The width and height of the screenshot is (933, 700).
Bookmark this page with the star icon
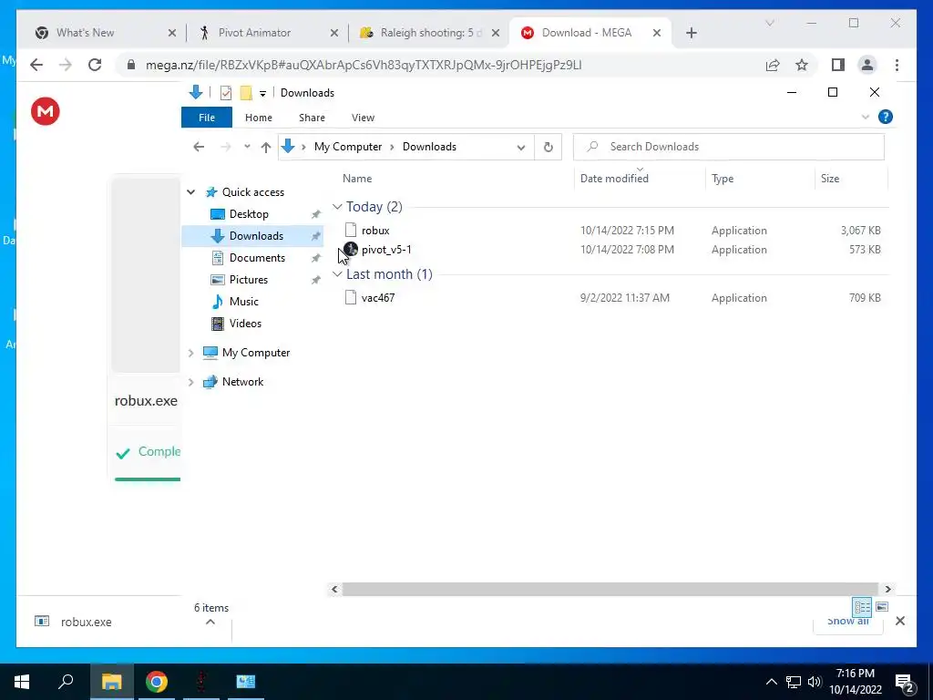point(802,65)
